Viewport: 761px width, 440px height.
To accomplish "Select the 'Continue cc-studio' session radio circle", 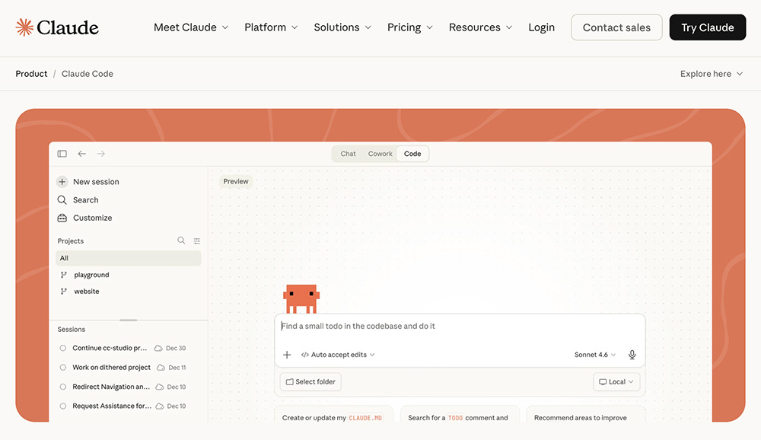I will (x=63, y=348).
